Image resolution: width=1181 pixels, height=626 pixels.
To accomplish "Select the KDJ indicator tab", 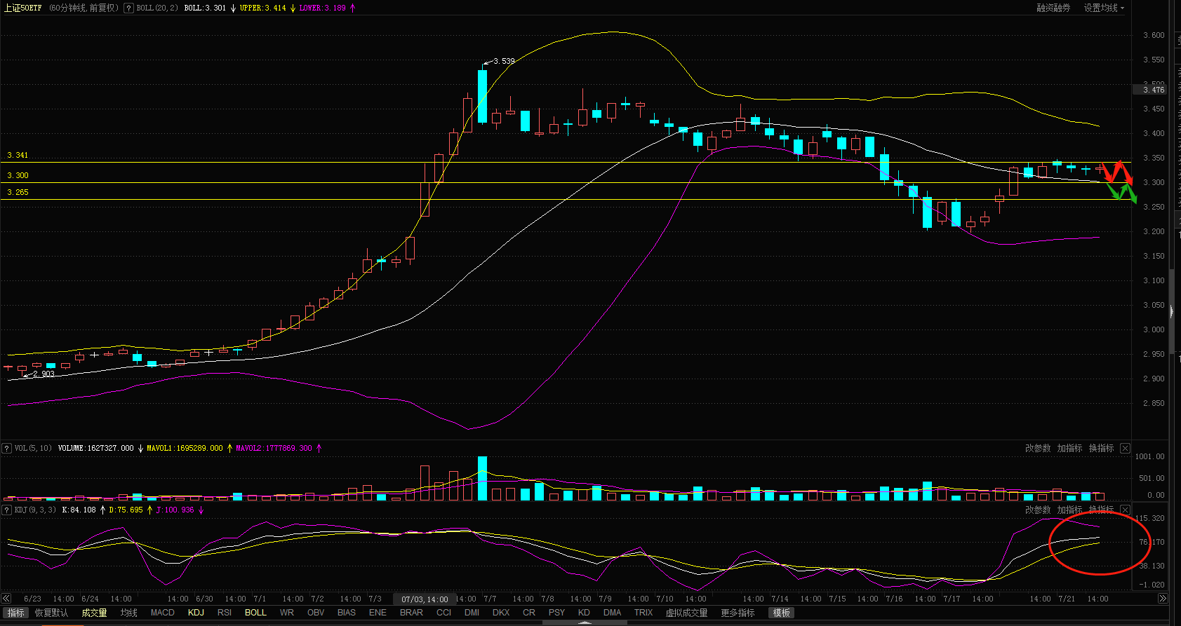I will click(196, 613).
